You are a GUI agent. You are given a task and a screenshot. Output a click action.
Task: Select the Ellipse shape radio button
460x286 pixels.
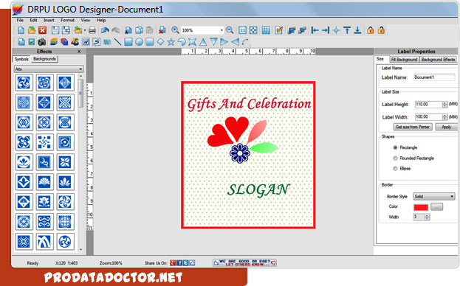395,169
